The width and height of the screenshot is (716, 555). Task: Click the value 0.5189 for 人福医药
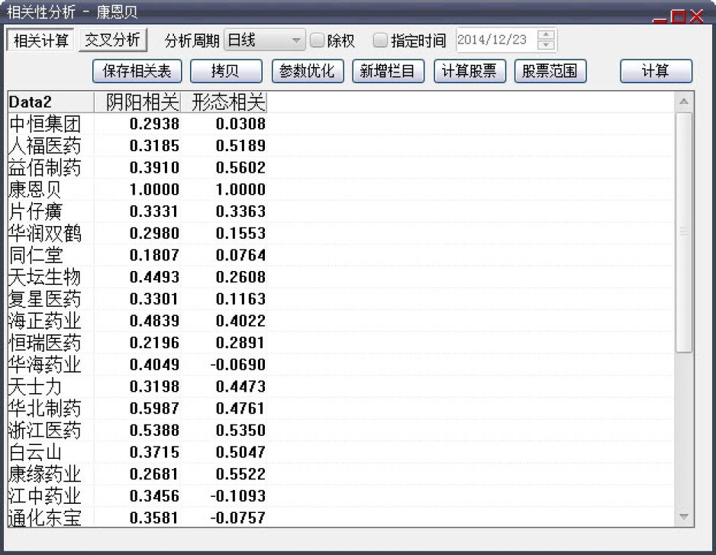[x=240, y=146]
